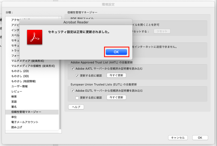Viewport: 217px width, 146px height.
Task: Click 今すぐ更新 in EUTL section
Action: point(116,97)
